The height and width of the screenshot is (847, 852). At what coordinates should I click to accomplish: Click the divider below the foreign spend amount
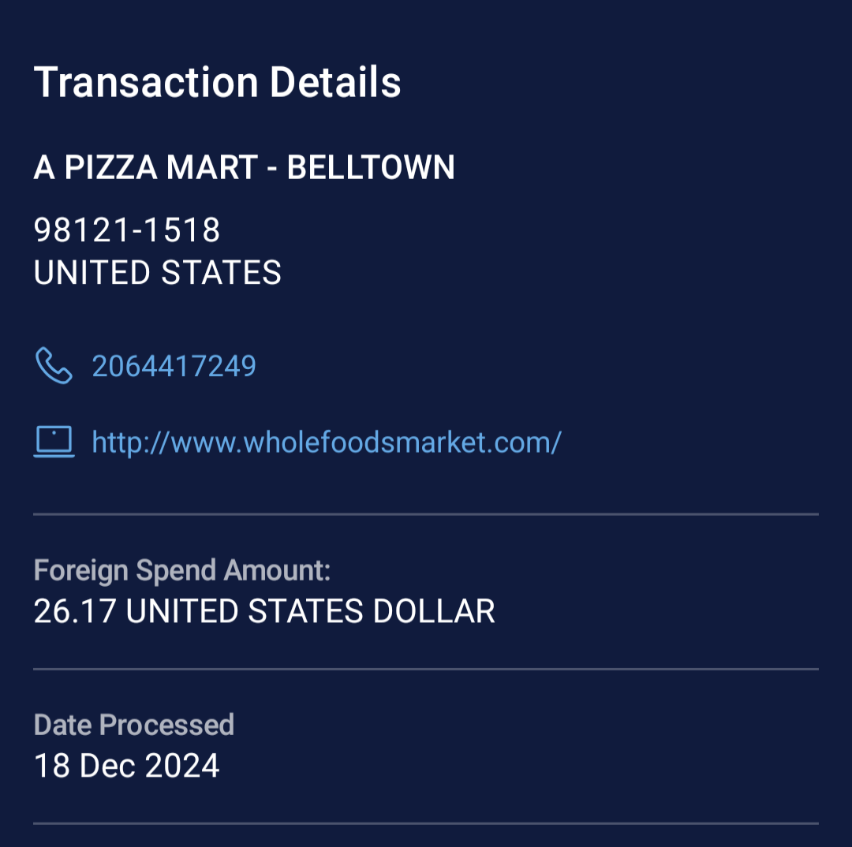426,669
